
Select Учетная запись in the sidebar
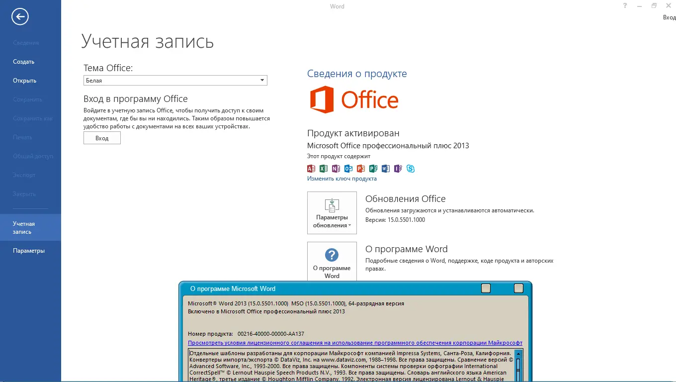pos(30,228)
